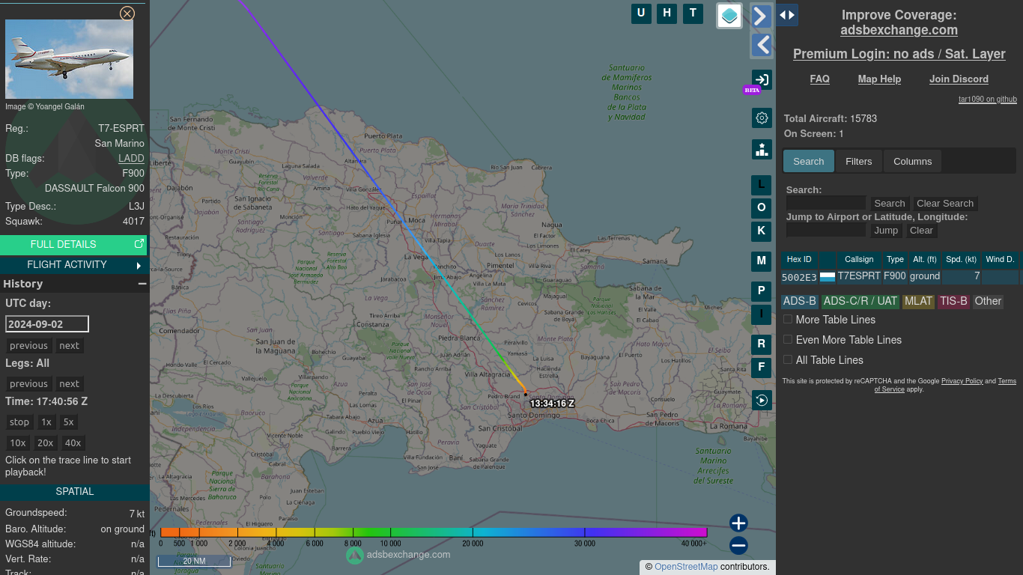Screen dimensions: 1023x575
Task: Expand FLIGHT ACTIVITY section
Action: (73, 264)
